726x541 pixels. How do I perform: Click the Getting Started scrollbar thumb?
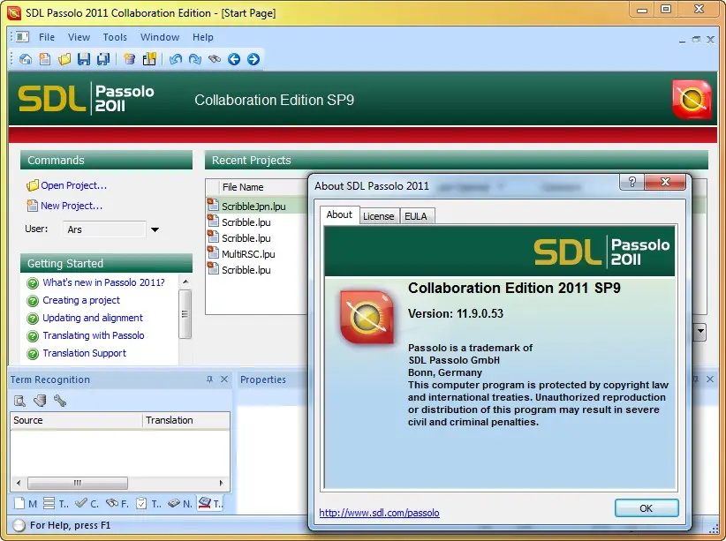(185, 314)
